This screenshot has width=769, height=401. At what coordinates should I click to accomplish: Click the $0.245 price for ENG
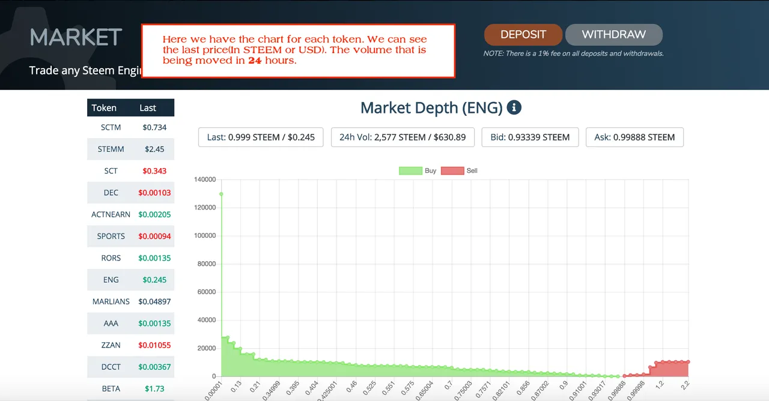tap(154, 280)
